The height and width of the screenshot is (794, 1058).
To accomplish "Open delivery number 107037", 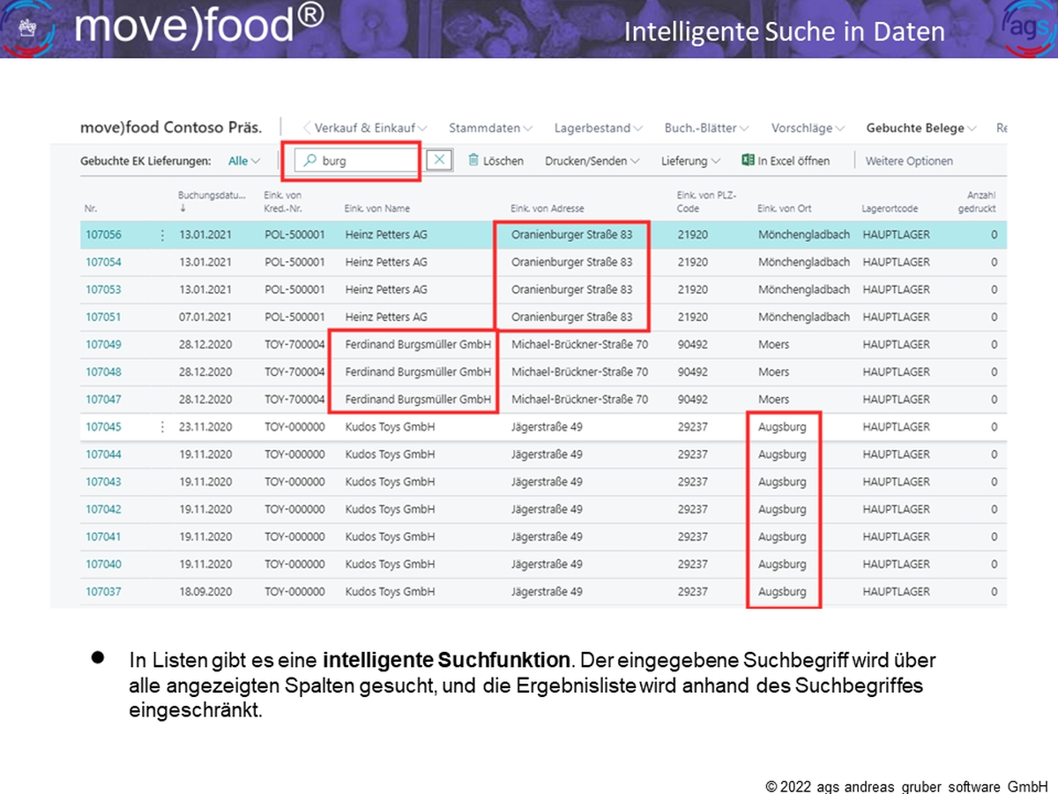I will [x=103, y=592].
